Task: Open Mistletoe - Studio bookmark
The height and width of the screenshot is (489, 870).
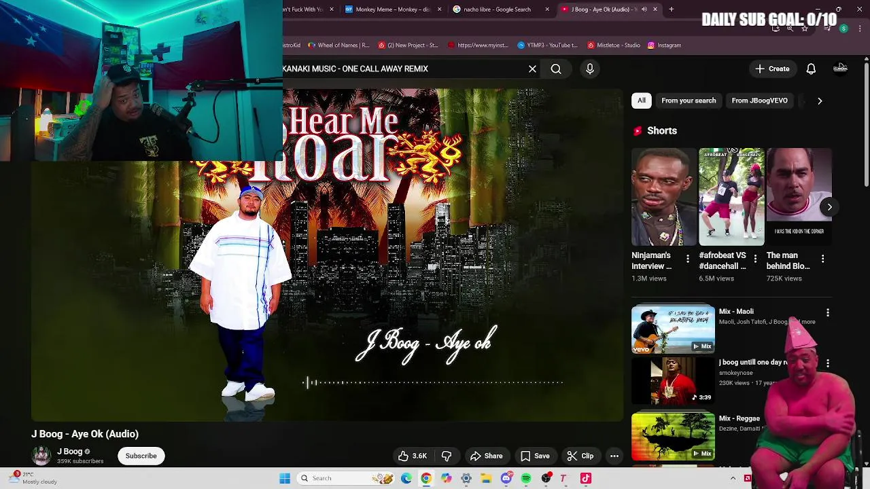Action: (614, 45)
